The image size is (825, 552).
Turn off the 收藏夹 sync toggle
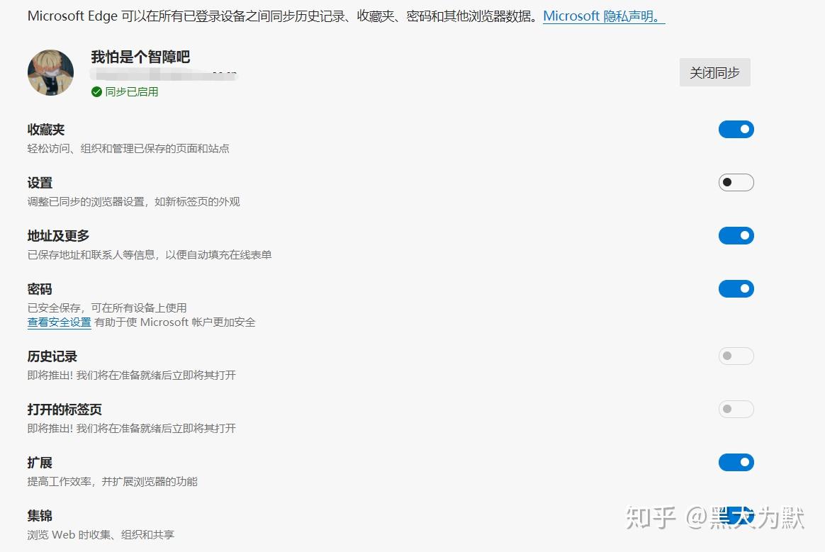pyautogui.click(x=736, y=130)
